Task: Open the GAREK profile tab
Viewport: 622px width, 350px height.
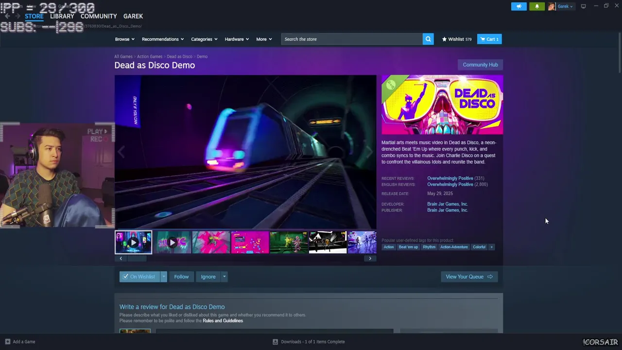Action: pos(133,16)
